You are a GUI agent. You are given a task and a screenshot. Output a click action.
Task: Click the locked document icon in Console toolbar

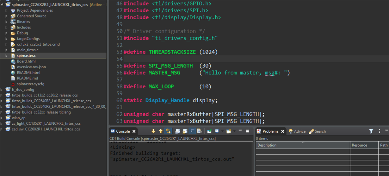click(x=185, y=131)
